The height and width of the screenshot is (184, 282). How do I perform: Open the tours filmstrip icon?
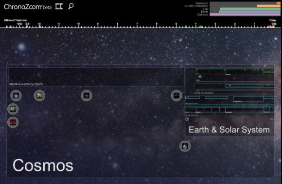pos(59,6)
